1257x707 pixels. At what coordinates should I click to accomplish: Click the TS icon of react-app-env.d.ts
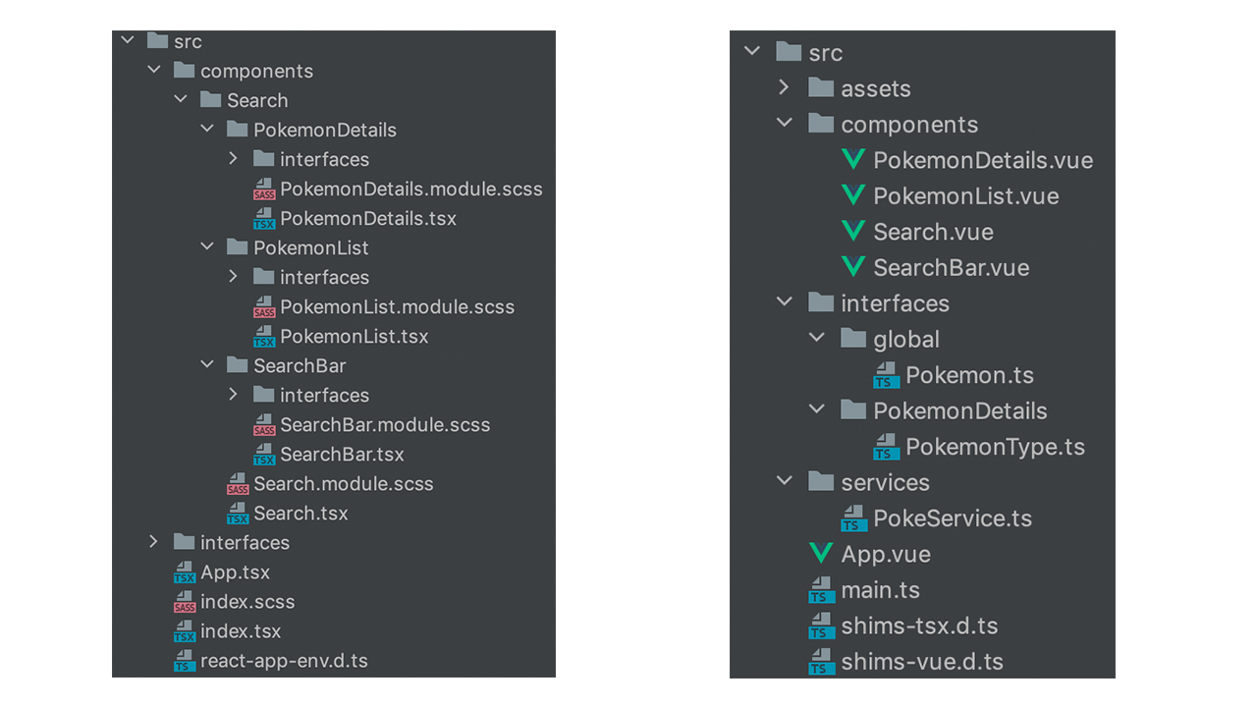pos(185,661)
